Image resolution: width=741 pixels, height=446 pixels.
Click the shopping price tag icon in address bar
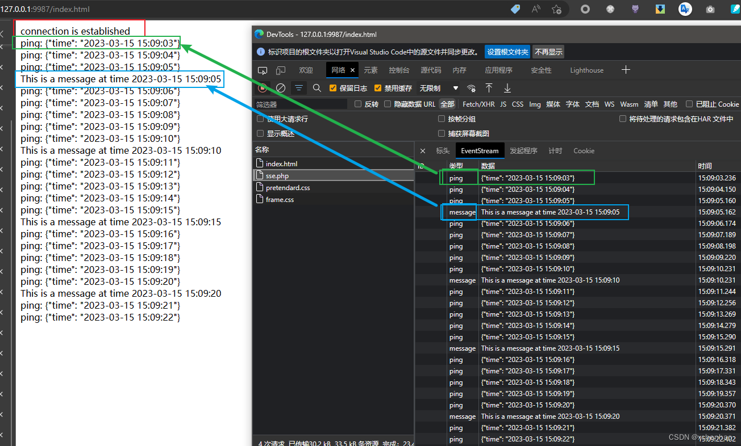515,9
